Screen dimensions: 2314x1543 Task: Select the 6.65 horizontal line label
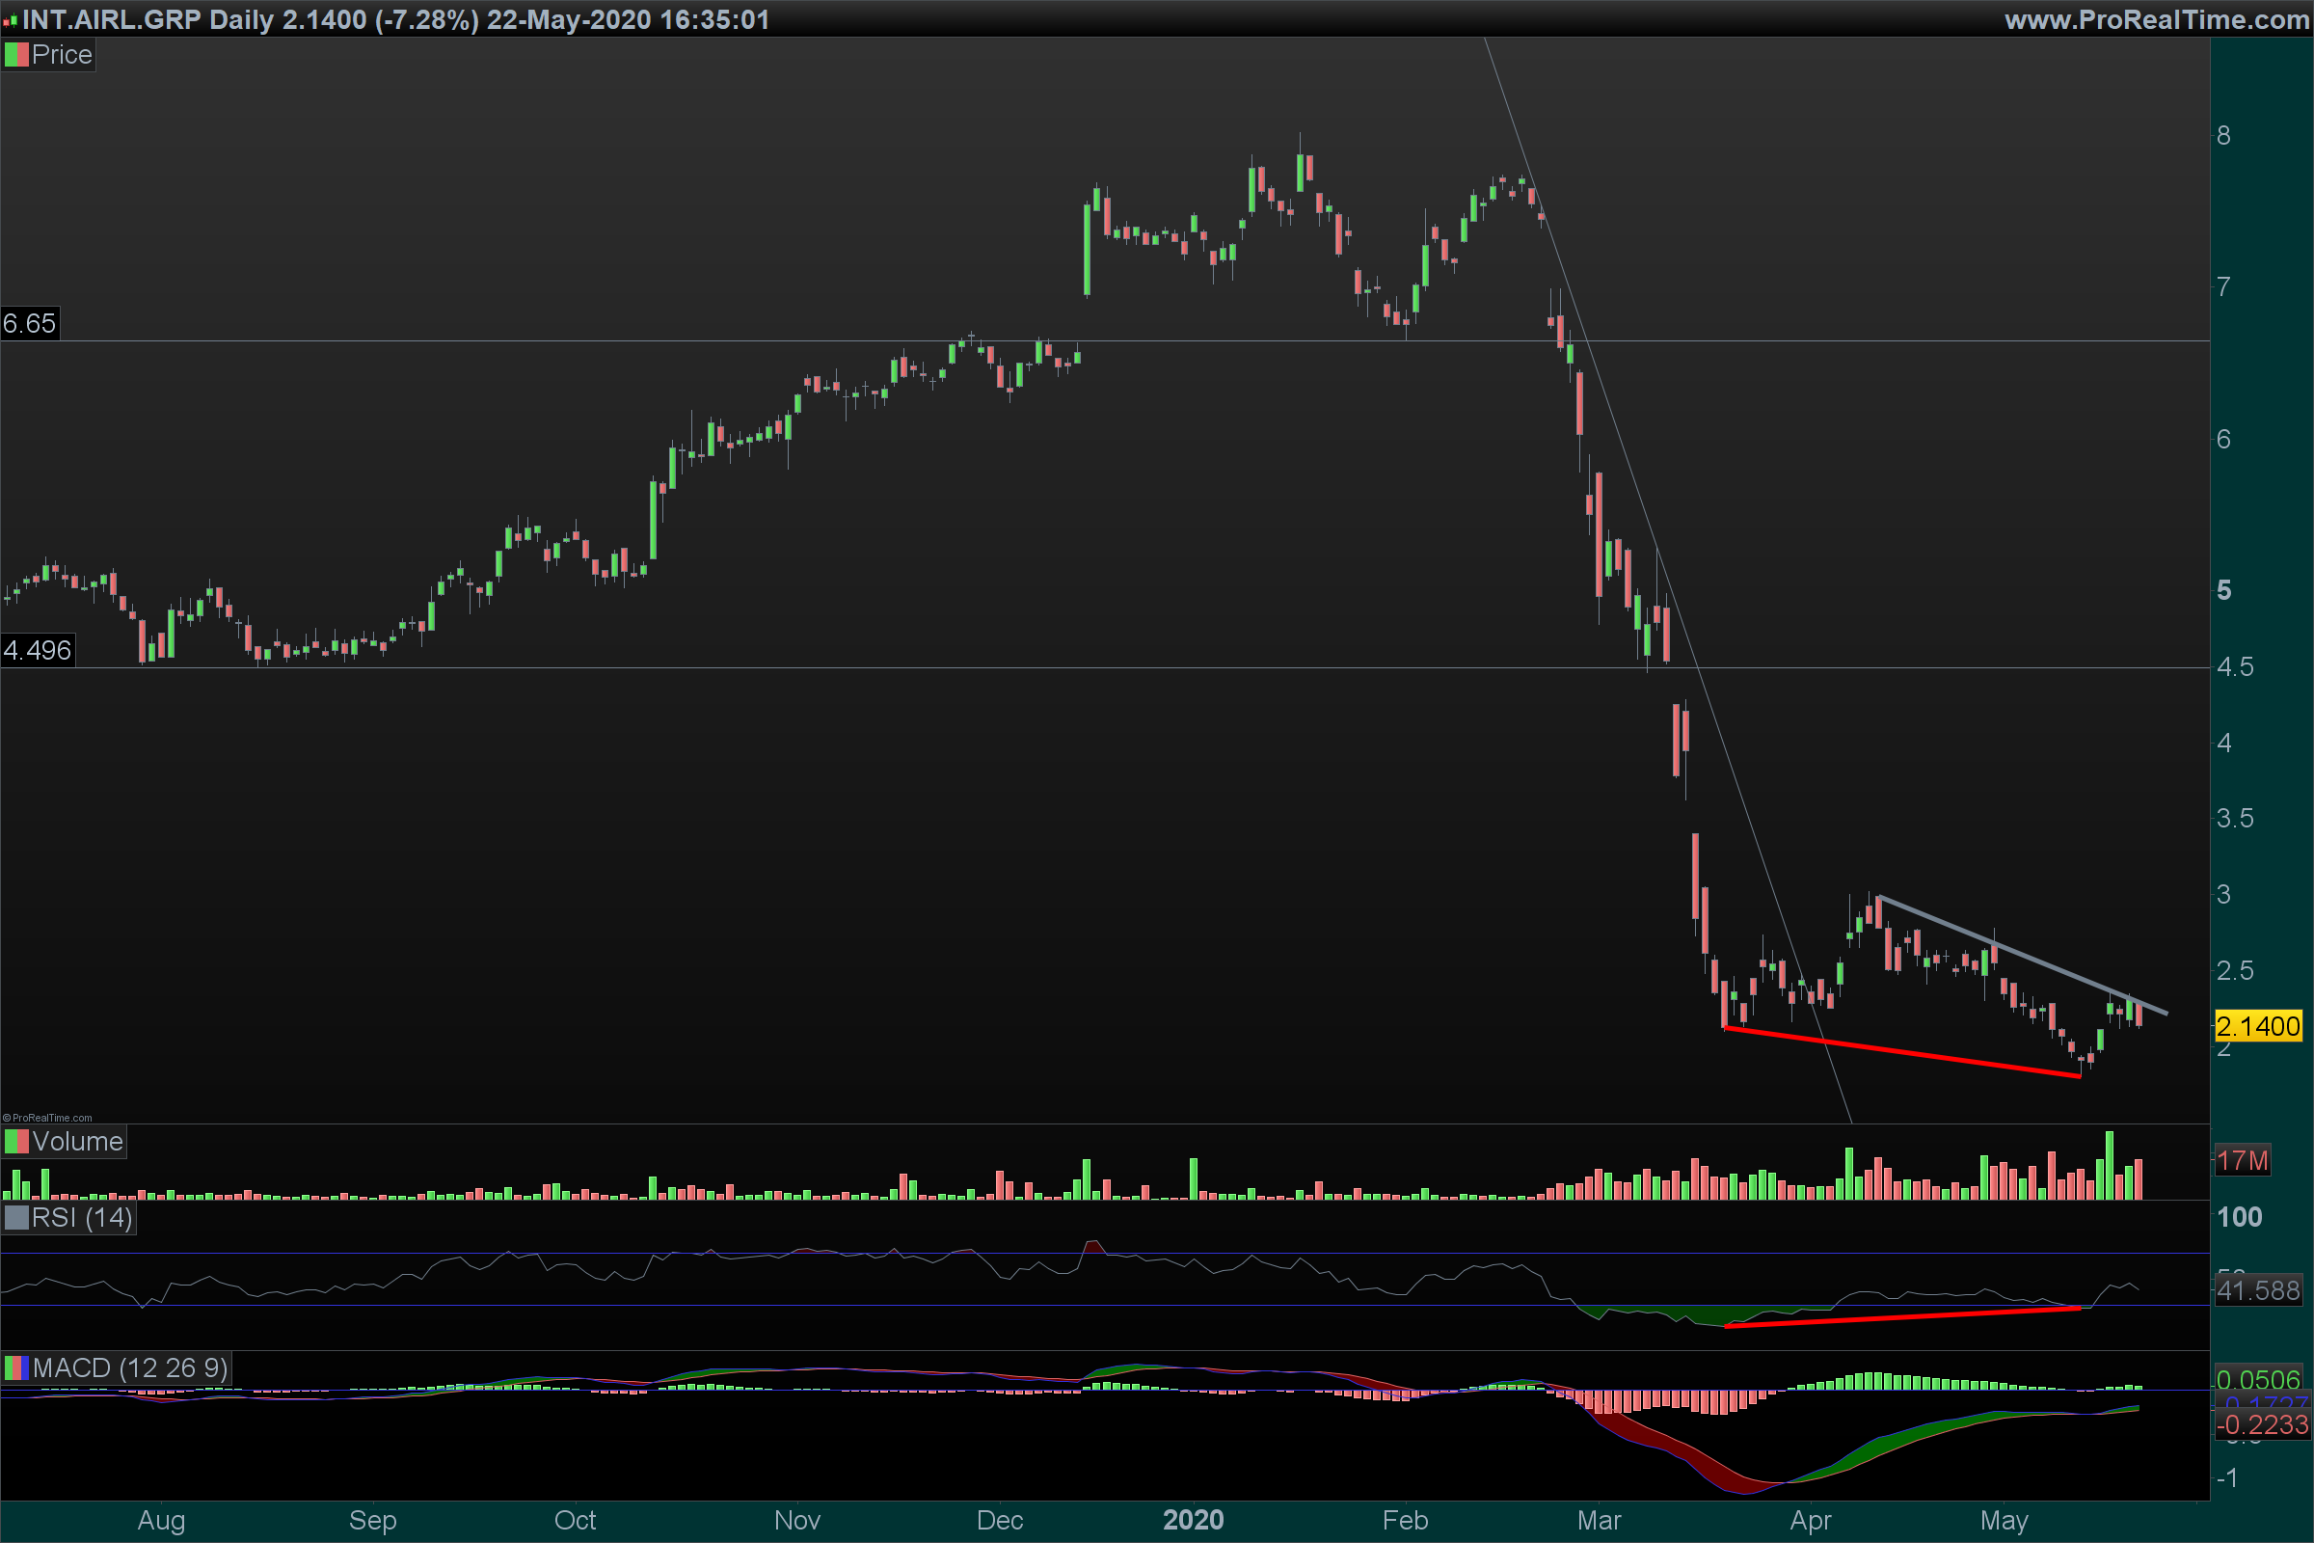[x=30, y=324]
